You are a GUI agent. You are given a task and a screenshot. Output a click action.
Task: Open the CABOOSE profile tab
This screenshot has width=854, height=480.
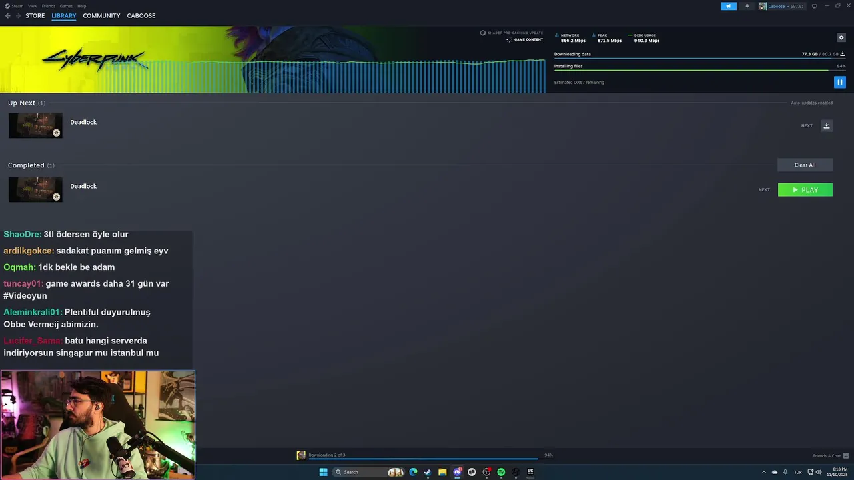[x=141, y=15]
